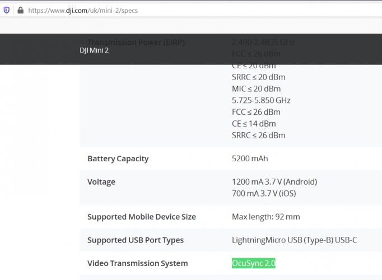
Task: Click the Max length: 92 mm value
Action: point(265,217)
